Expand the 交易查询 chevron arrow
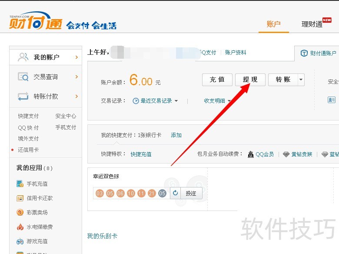339x254 pixels. click(x=76, y=77)
